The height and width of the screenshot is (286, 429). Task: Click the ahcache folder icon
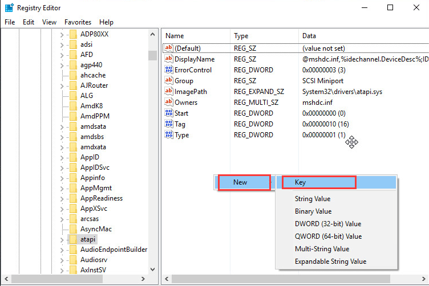[73, 75]
